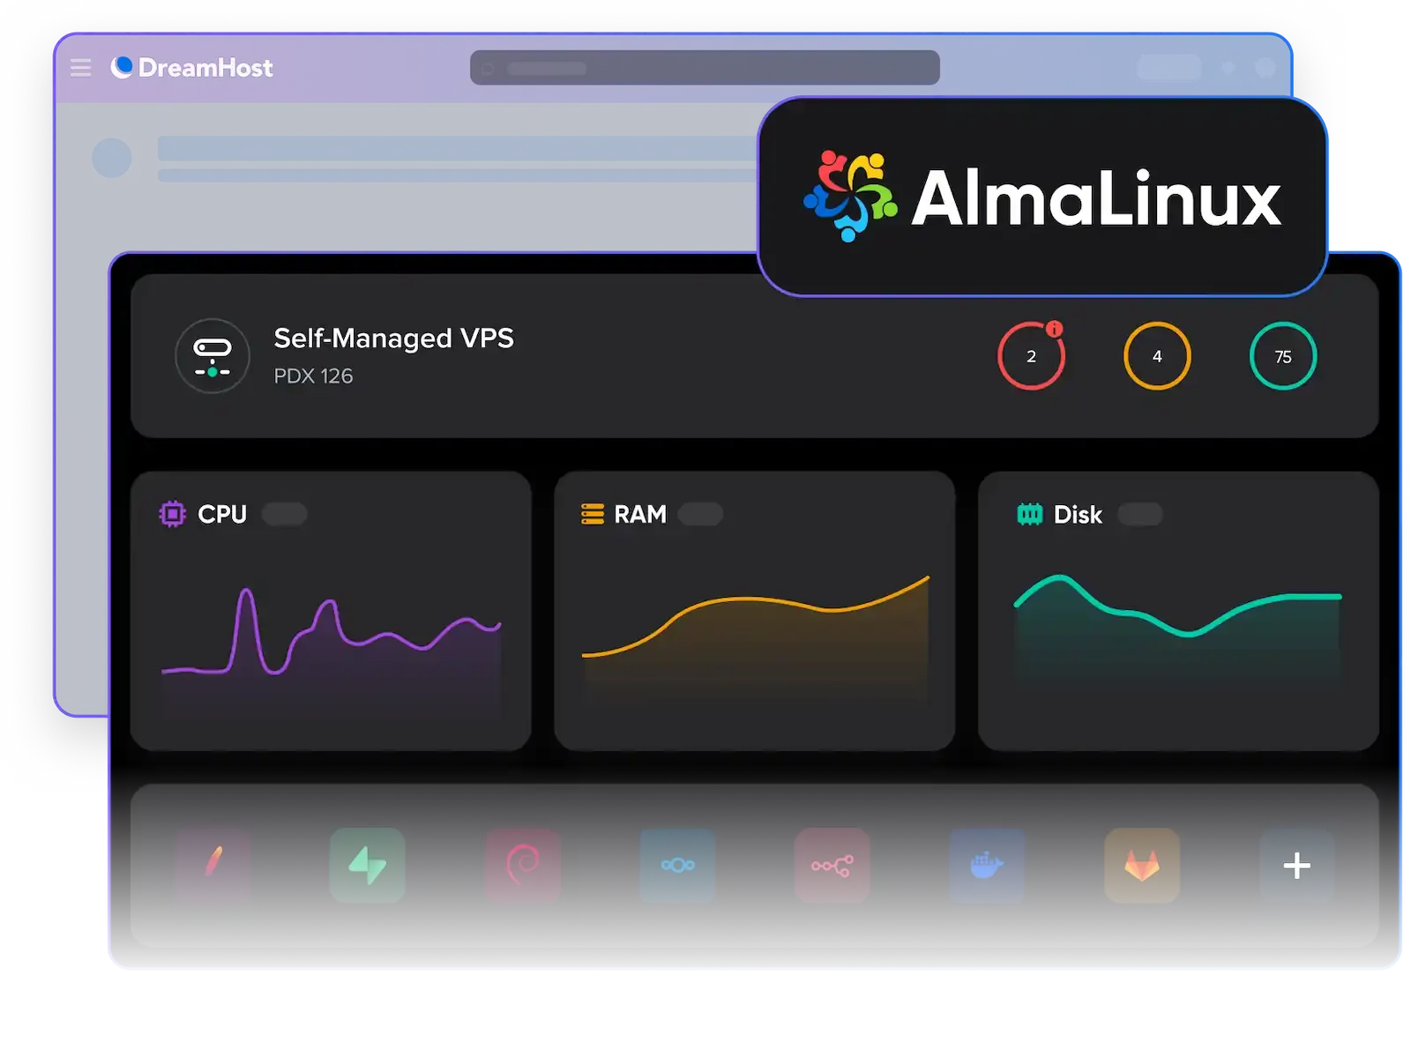Viewport: 1411px width, 1057px height.
Task: Launch the teal connected nodes app
Action: coord(677,865)
